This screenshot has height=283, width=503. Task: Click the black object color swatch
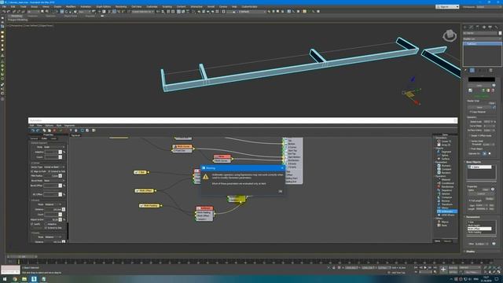click(x=481, y=79)
